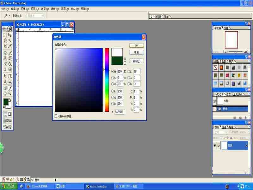This screenshot has height=190, width=253.
Task: Select the L lightness radio button
Action: (x=129, y=72)
